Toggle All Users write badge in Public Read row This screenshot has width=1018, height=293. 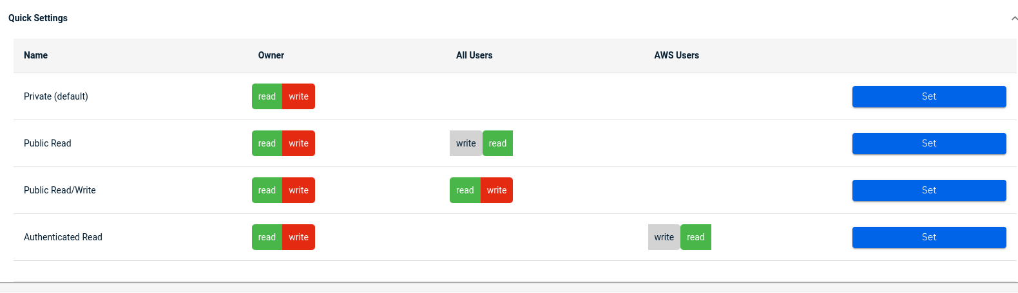(466, 143)
